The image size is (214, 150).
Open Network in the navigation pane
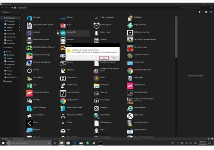click(x=7, y=81)
